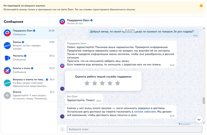Give a four-star support rating
This screenshot has height=135, width=207.
pos(110,83)
